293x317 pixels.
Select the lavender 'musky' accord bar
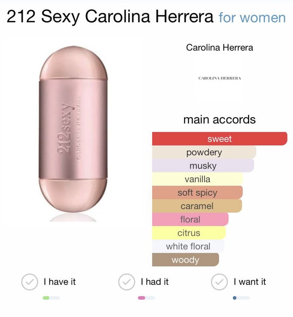(203, 166)
